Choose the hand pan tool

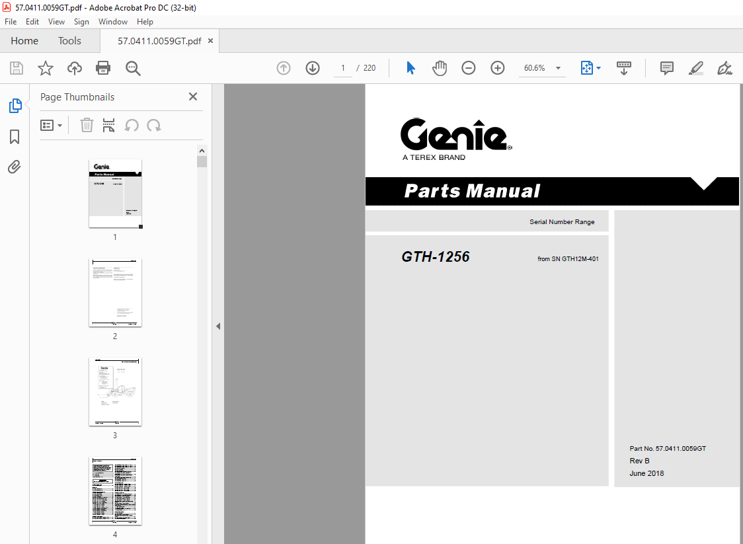[440, 68]
